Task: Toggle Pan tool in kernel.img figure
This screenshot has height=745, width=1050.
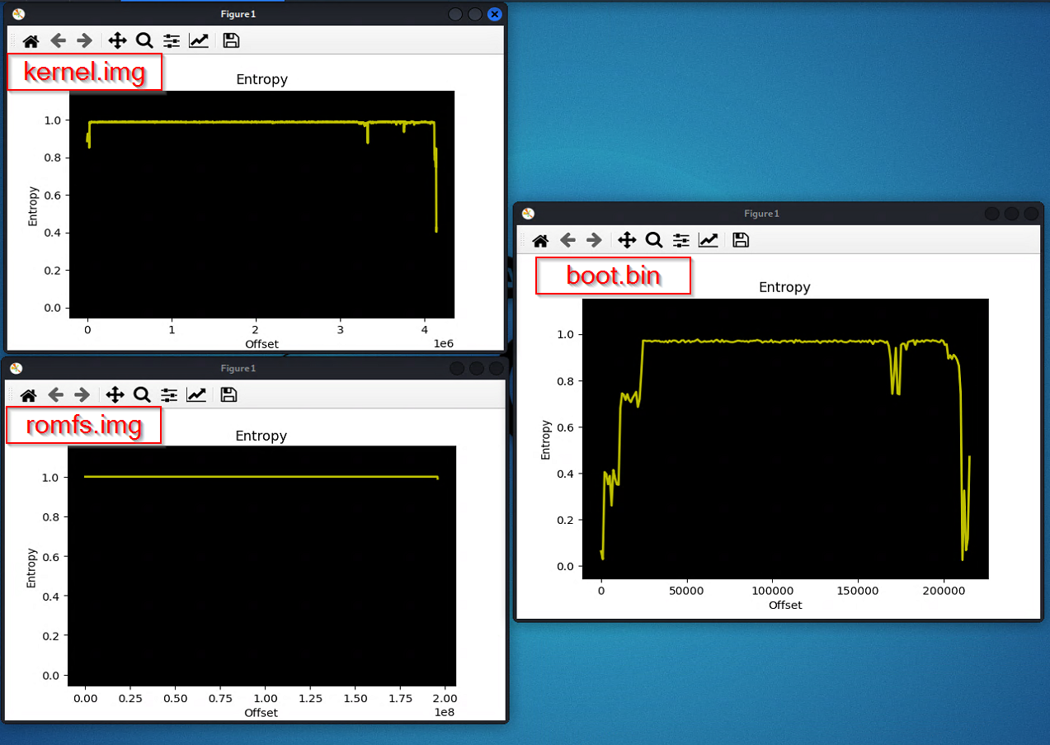Action: [x=117, y=40]
